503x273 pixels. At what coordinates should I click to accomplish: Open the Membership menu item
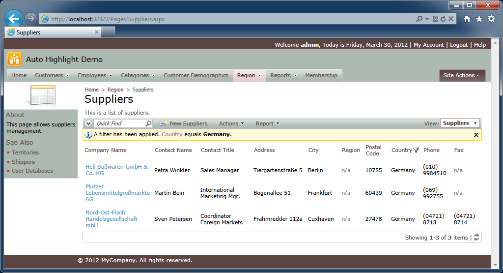pyautogui.click(x=321, y=75)
